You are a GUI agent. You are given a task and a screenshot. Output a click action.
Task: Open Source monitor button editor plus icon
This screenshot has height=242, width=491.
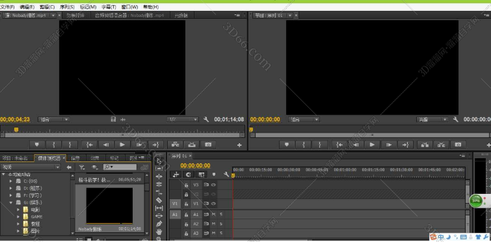coord(239,145)
